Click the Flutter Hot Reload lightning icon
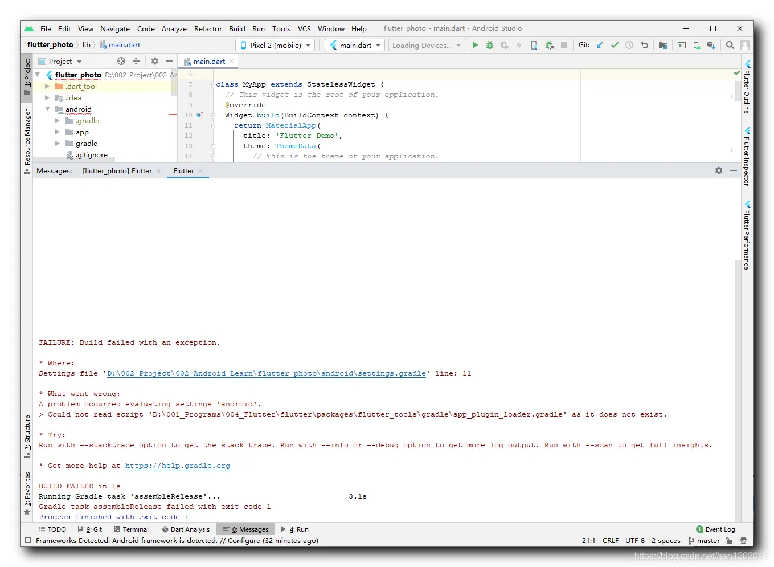 519,45
